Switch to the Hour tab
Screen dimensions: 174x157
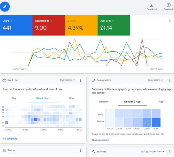[72, 98]
